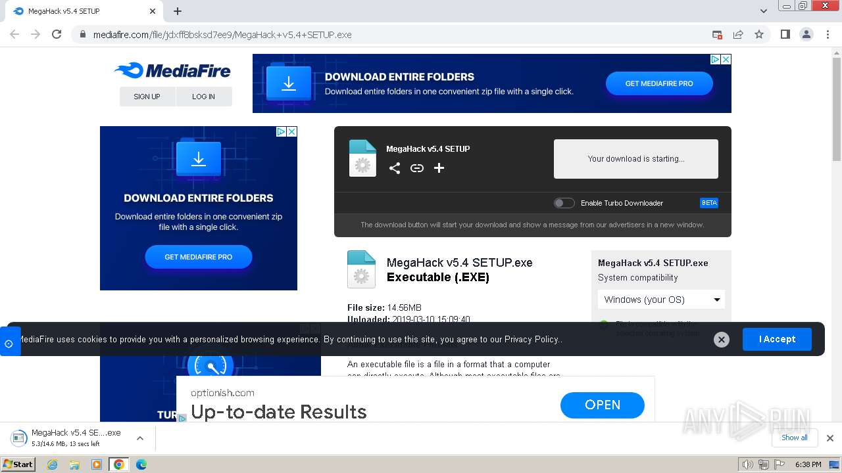Open the Chrome profile avatar

pos(806,34)
